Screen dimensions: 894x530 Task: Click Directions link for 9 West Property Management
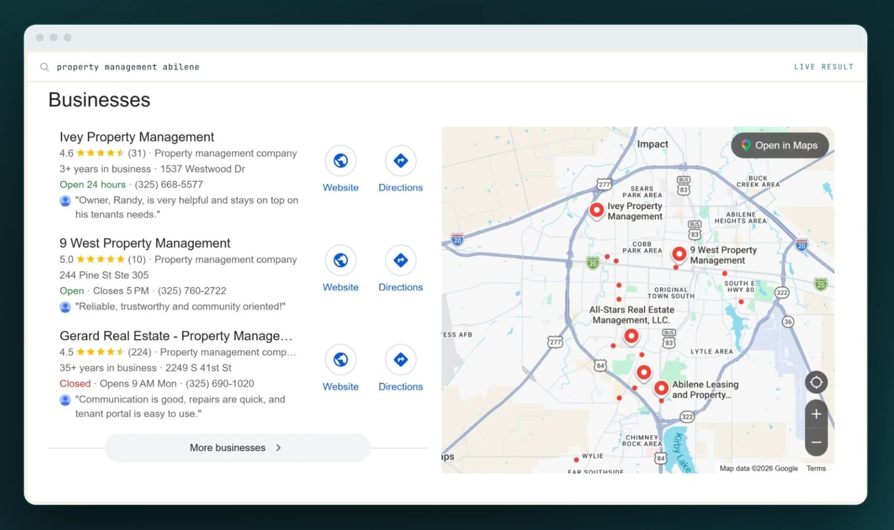[x=401, y=287]
